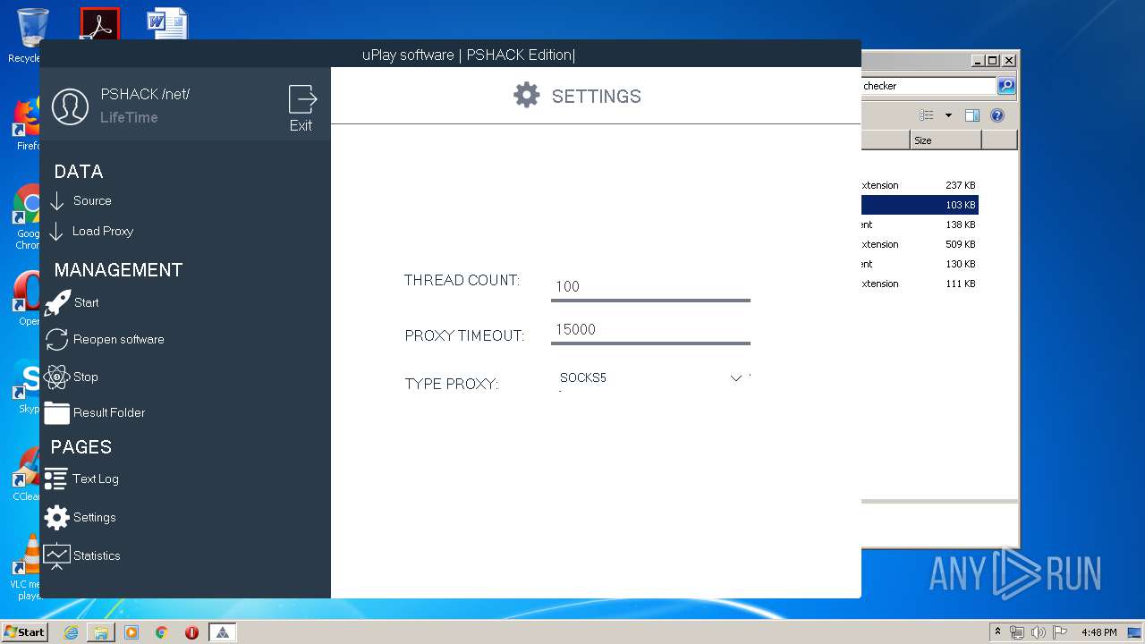Click the Statistics chart icon
Screen dimensions: 1145x644
point(56,555)
